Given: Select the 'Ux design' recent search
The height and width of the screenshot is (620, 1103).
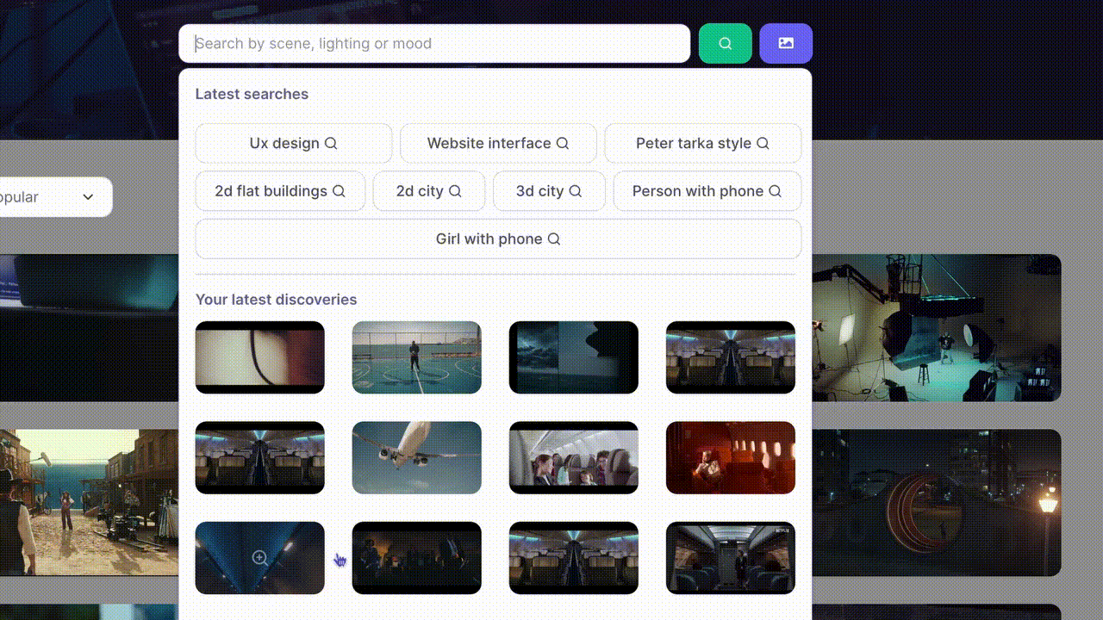Looking at the screenshot, I should (x=294, y=143).
